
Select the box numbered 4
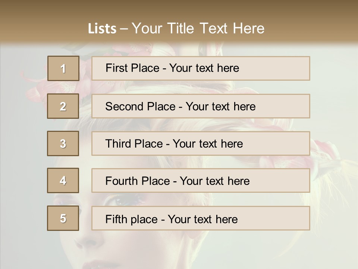(x=63, y=180)
